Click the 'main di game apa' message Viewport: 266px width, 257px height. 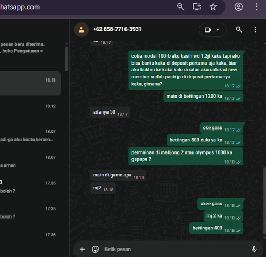pyautogui.click(x=118, y=175)
